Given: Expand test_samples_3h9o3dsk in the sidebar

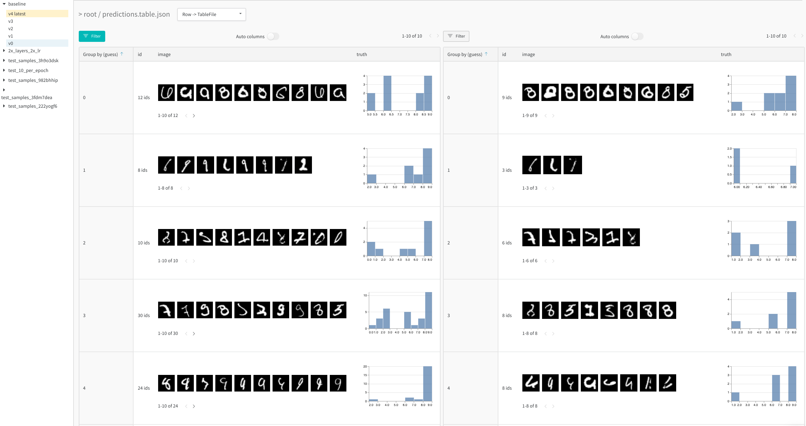Looking at the screenshot, I should (3, 60).
